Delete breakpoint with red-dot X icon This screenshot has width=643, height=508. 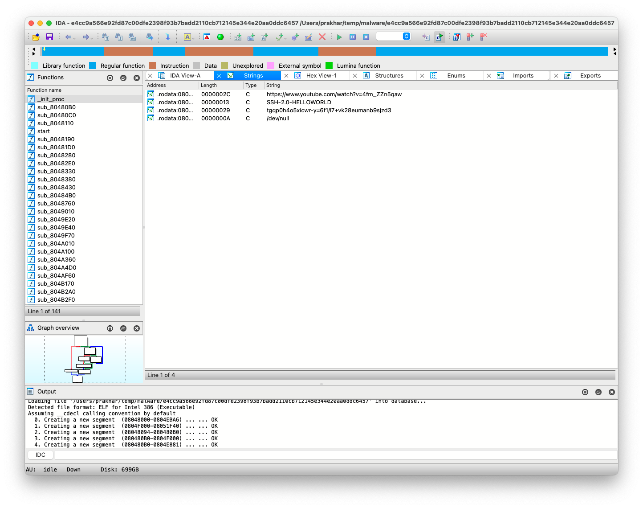click(x=484, y=37)
